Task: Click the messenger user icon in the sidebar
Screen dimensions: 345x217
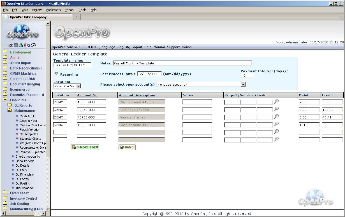Action: [21, 45]
